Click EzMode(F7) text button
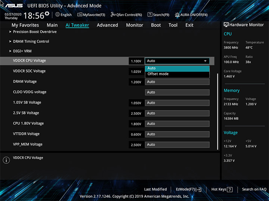The height and width of the screenshot is (201, 269). (185, 189)
